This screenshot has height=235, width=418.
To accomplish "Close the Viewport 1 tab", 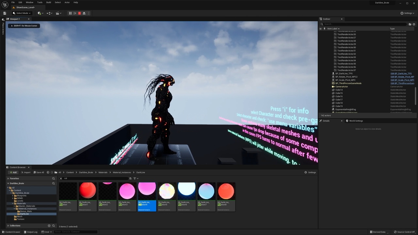I will (x=28, y=19).
